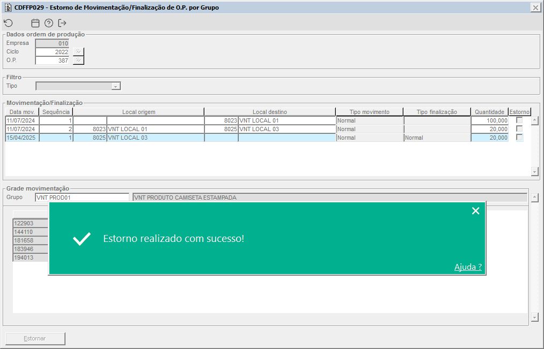Open the help question-mark toolbar icon
This screenshot has height=349, width=544.
tap(49, 23)
